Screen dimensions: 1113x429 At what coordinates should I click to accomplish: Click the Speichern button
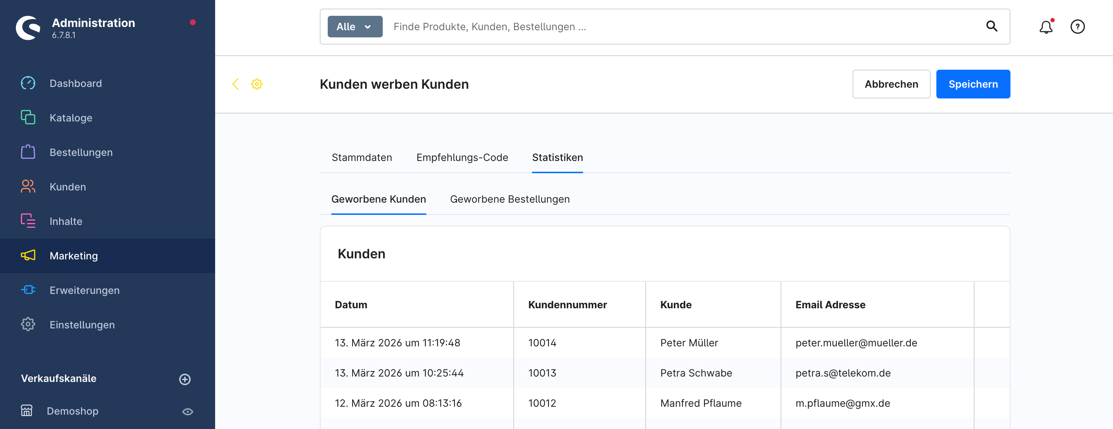(973, 84)
